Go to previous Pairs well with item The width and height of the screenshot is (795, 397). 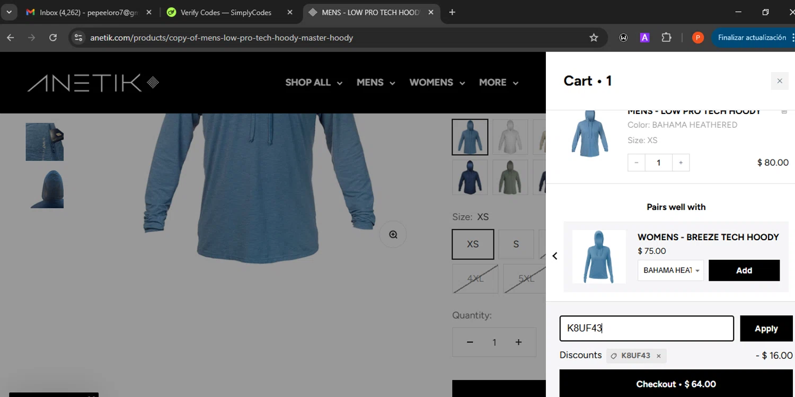coord(555,256)
